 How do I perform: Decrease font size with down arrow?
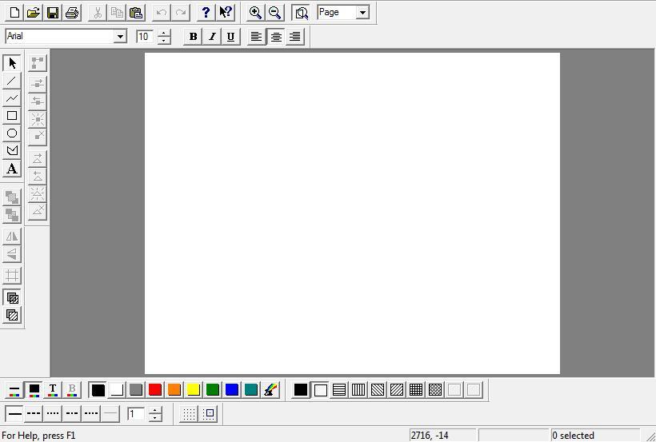pyautogui.click(x=163, y=41)
